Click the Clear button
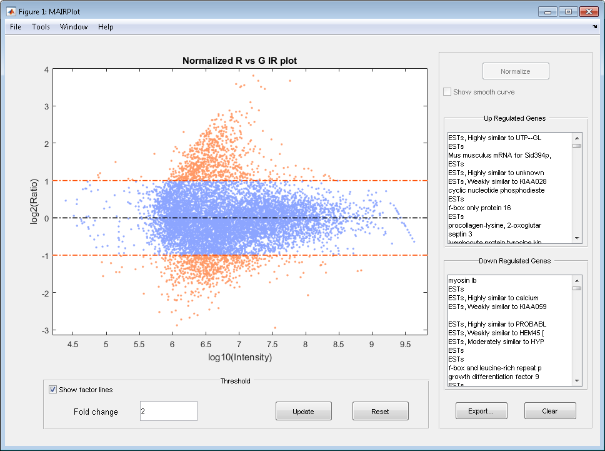The width and height of the screenshot is (605, 451). [x=550, y=411]
